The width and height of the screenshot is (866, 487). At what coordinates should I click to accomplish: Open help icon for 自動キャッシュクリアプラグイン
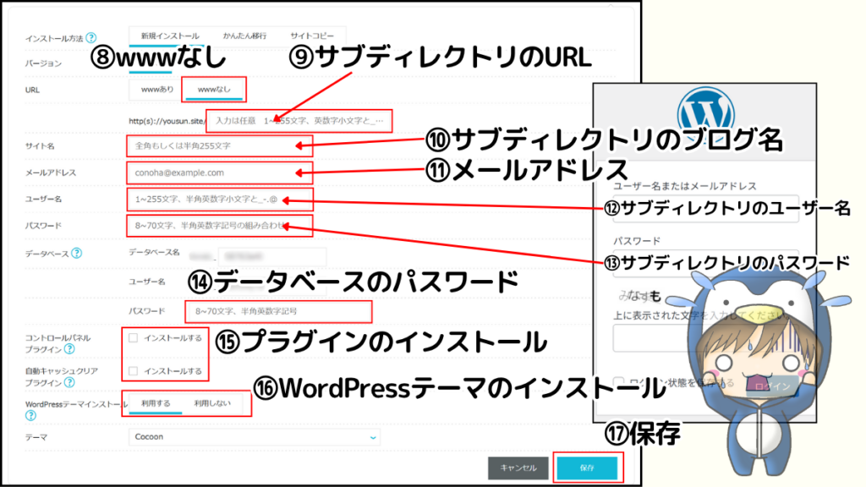click(69, 382)
